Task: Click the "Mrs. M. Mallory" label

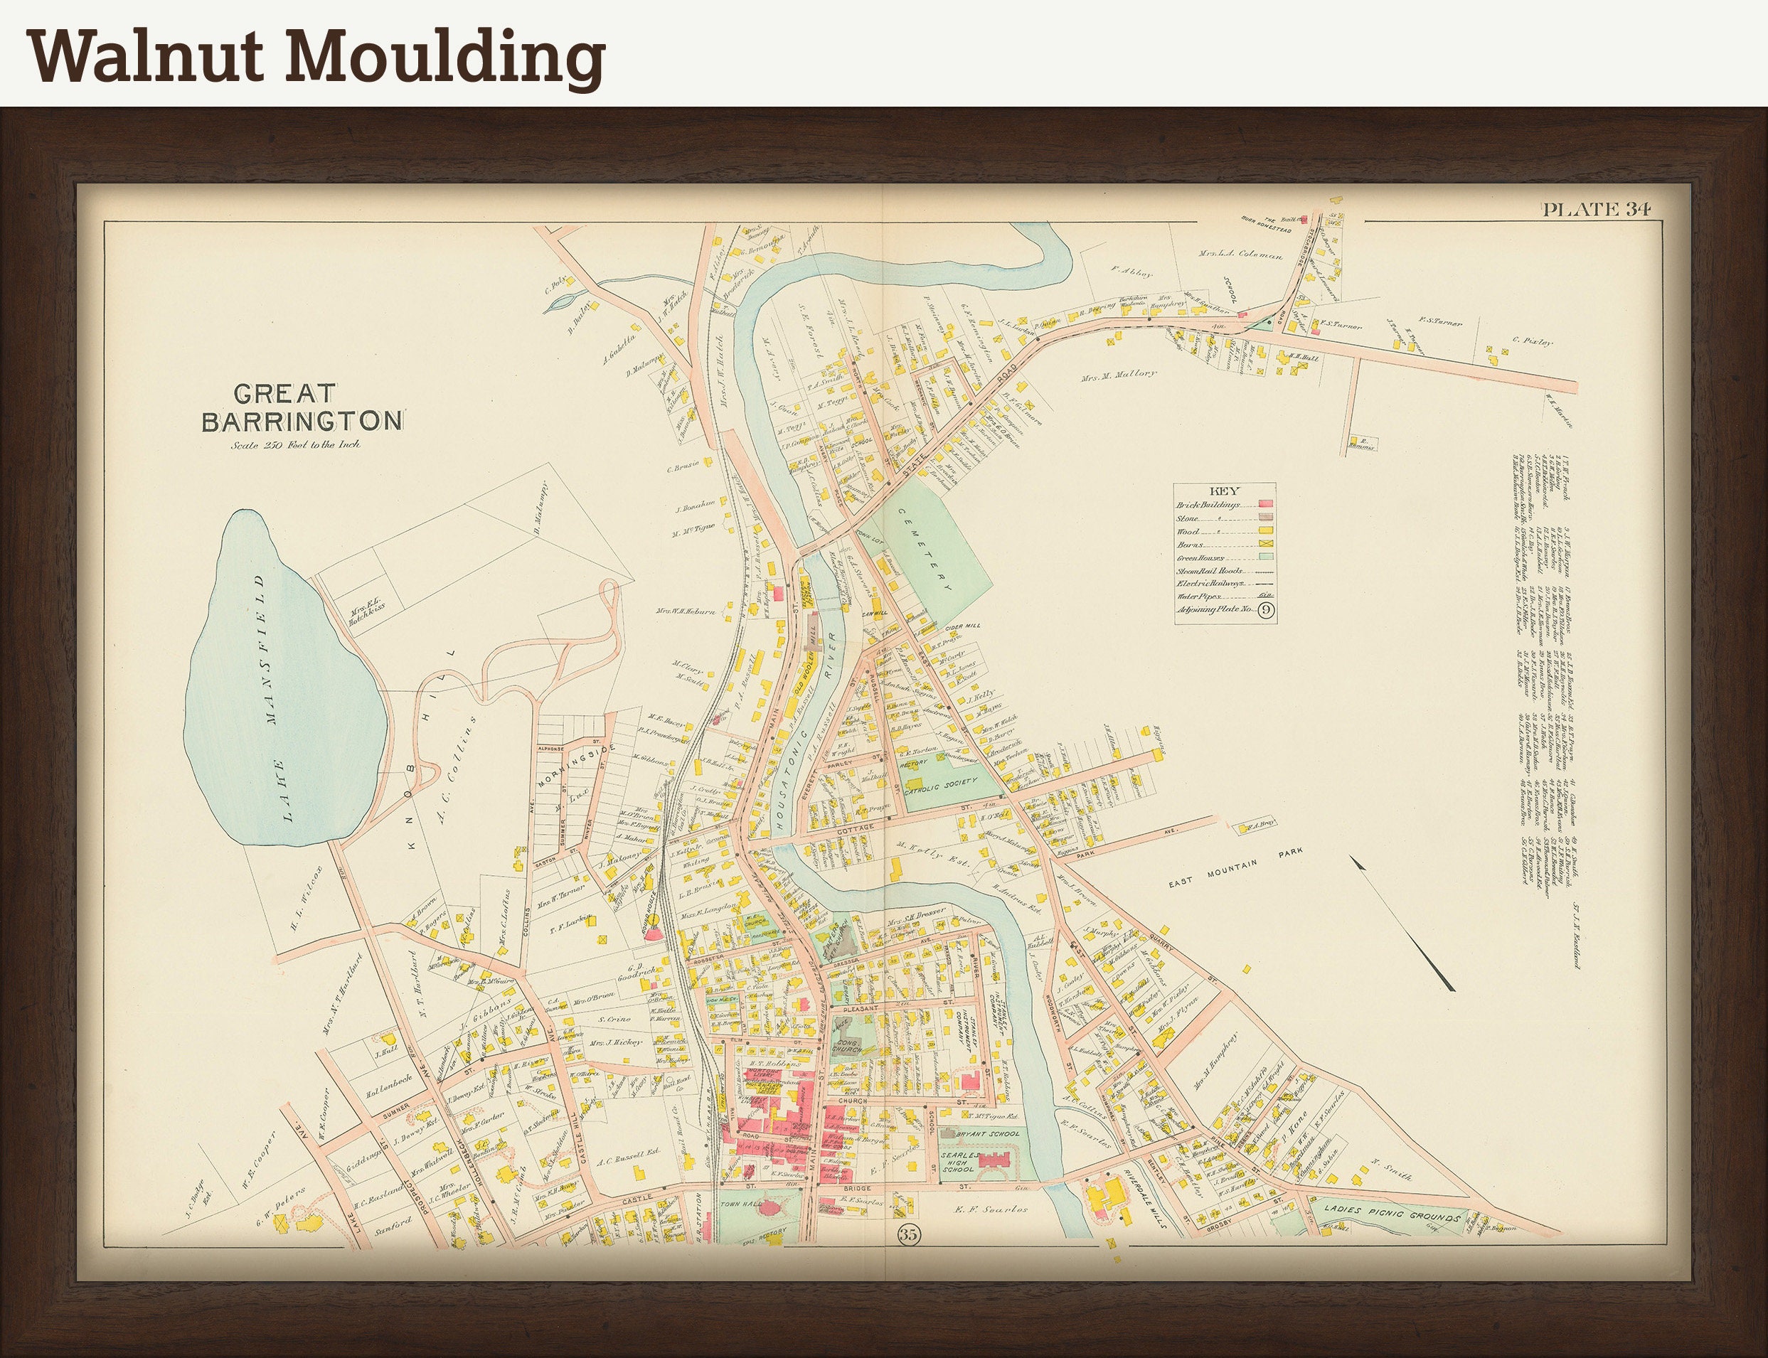Action: pyautogui.click(x=1119, y=375)
